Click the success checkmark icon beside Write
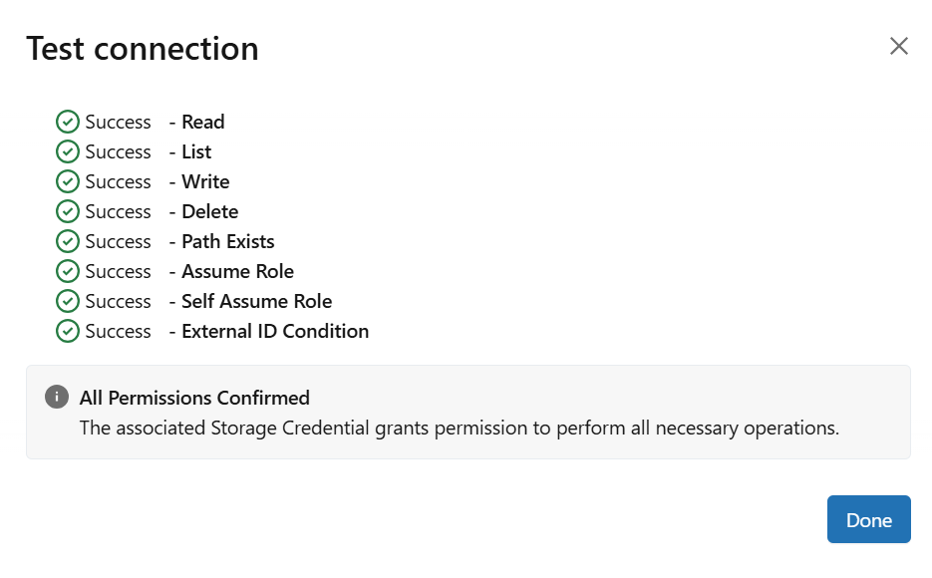 click(68, 181)
